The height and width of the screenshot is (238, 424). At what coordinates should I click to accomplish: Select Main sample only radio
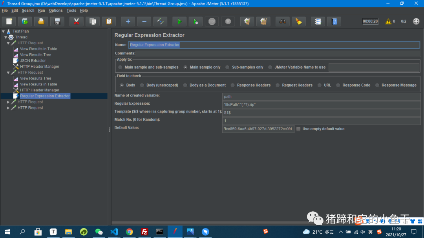185,67
